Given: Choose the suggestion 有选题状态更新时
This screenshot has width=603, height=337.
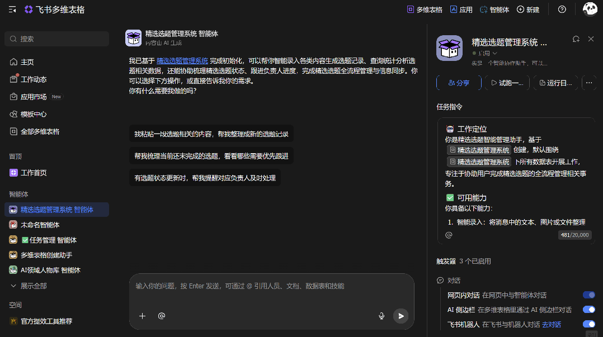Looking at the screenshot, I should pyautogui.click(x=205, y=178).
